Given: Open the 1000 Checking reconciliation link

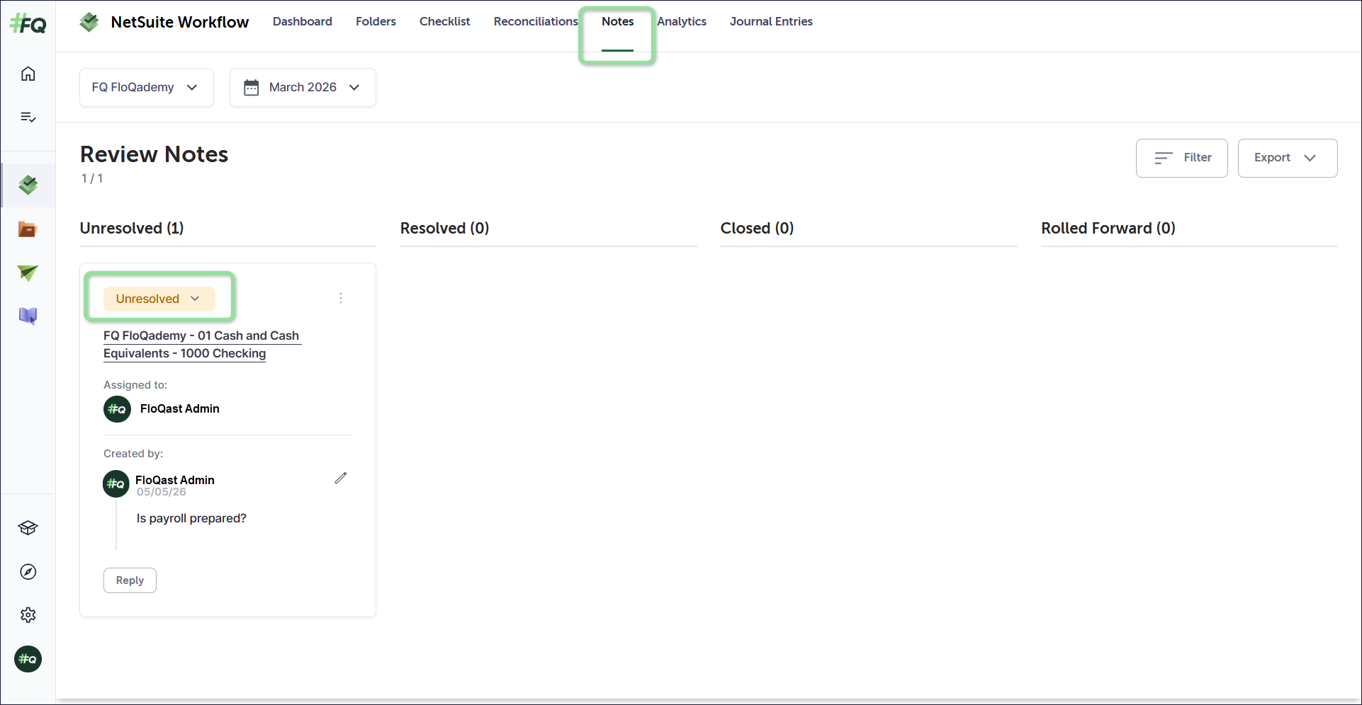Looking at the screenshot, I should point(202,345).
